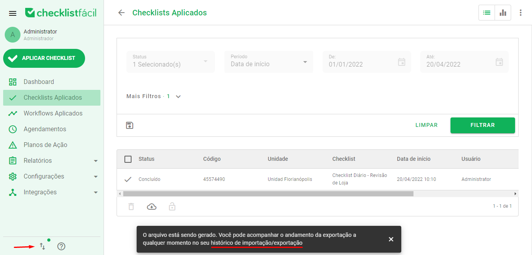Click the scrollbar left arrow

(120, 194)
